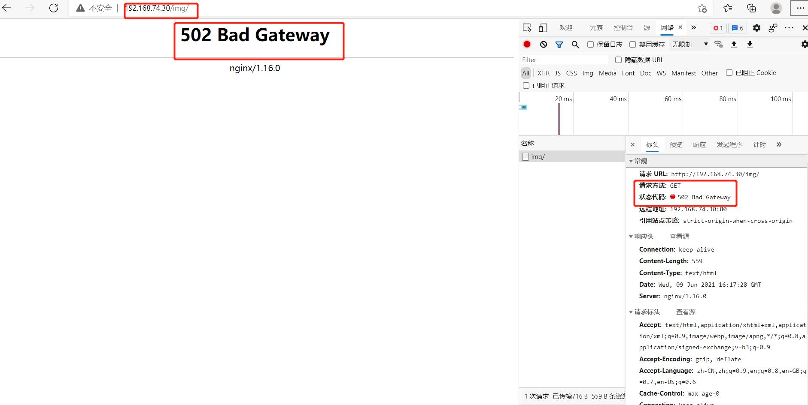Open the DevTools feedback/experiments icon
This screenshot has height=405, width=808.
point(773,28)
